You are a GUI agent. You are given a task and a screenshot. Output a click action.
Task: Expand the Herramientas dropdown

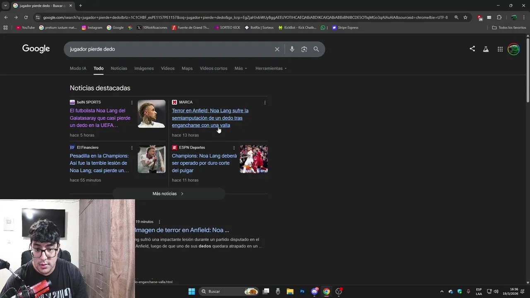tap(271, 68)
